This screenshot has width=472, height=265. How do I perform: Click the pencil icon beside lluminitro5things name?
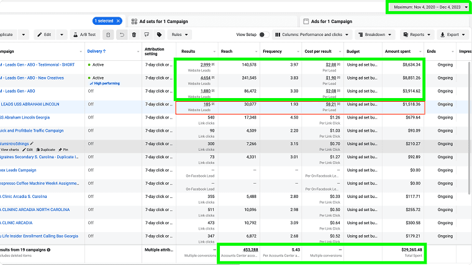tap(32, 143)
